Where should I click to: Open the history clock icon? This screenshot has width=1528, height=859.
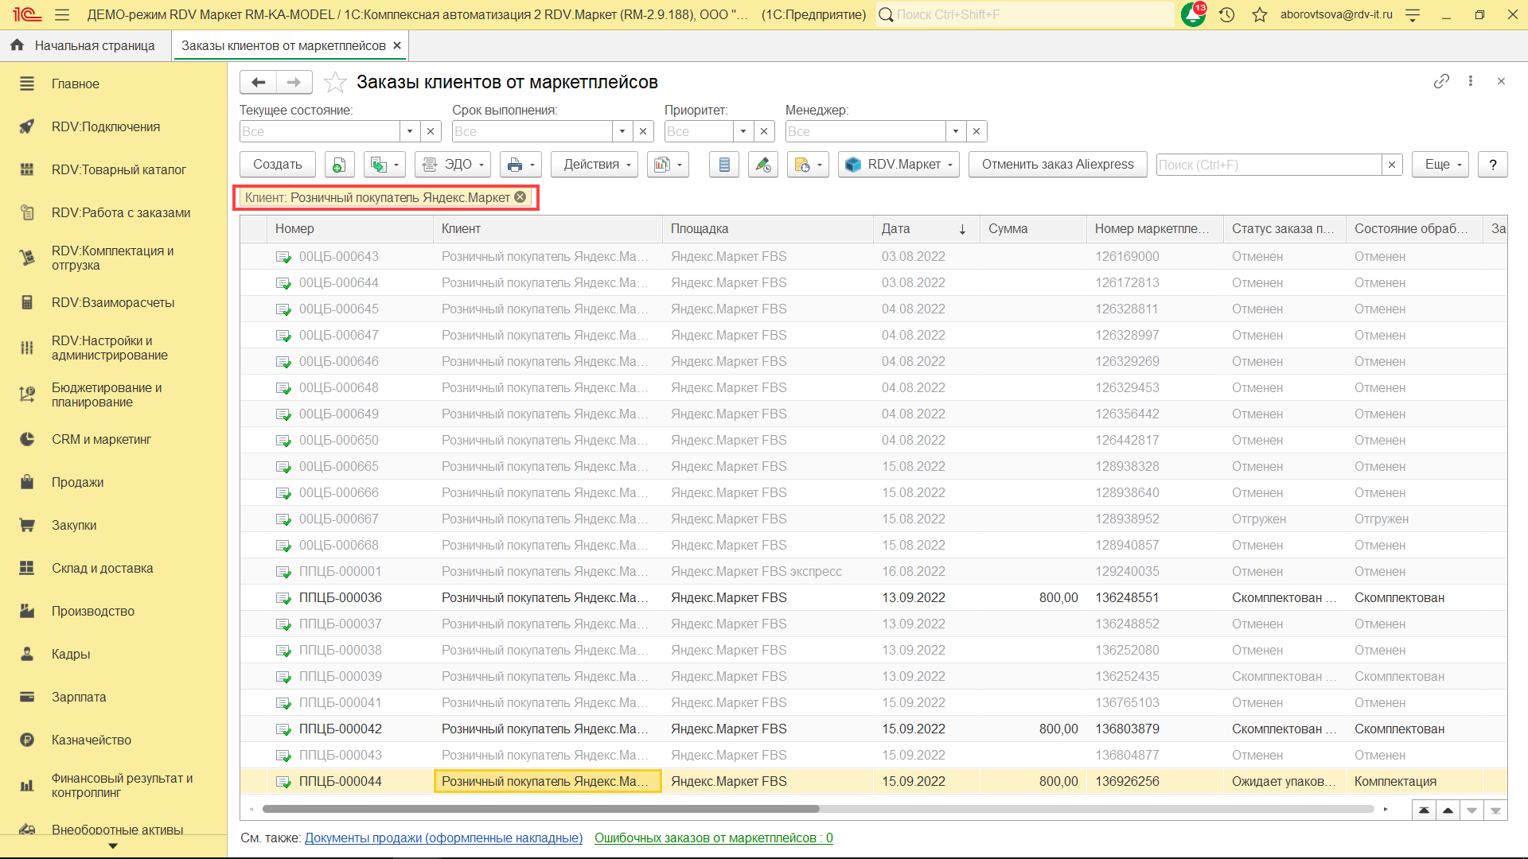point(1226,14)
